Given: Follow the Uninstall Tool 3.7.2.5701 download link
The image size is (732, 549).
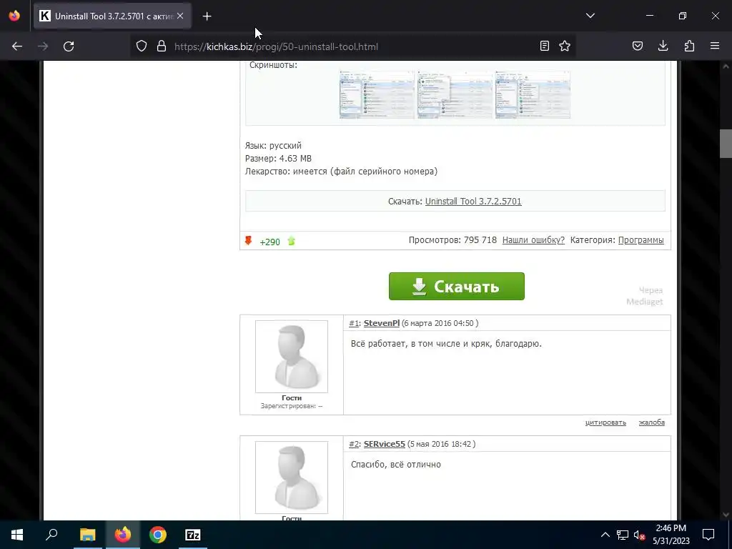Looking at the screenshot, I should [473, 201].
